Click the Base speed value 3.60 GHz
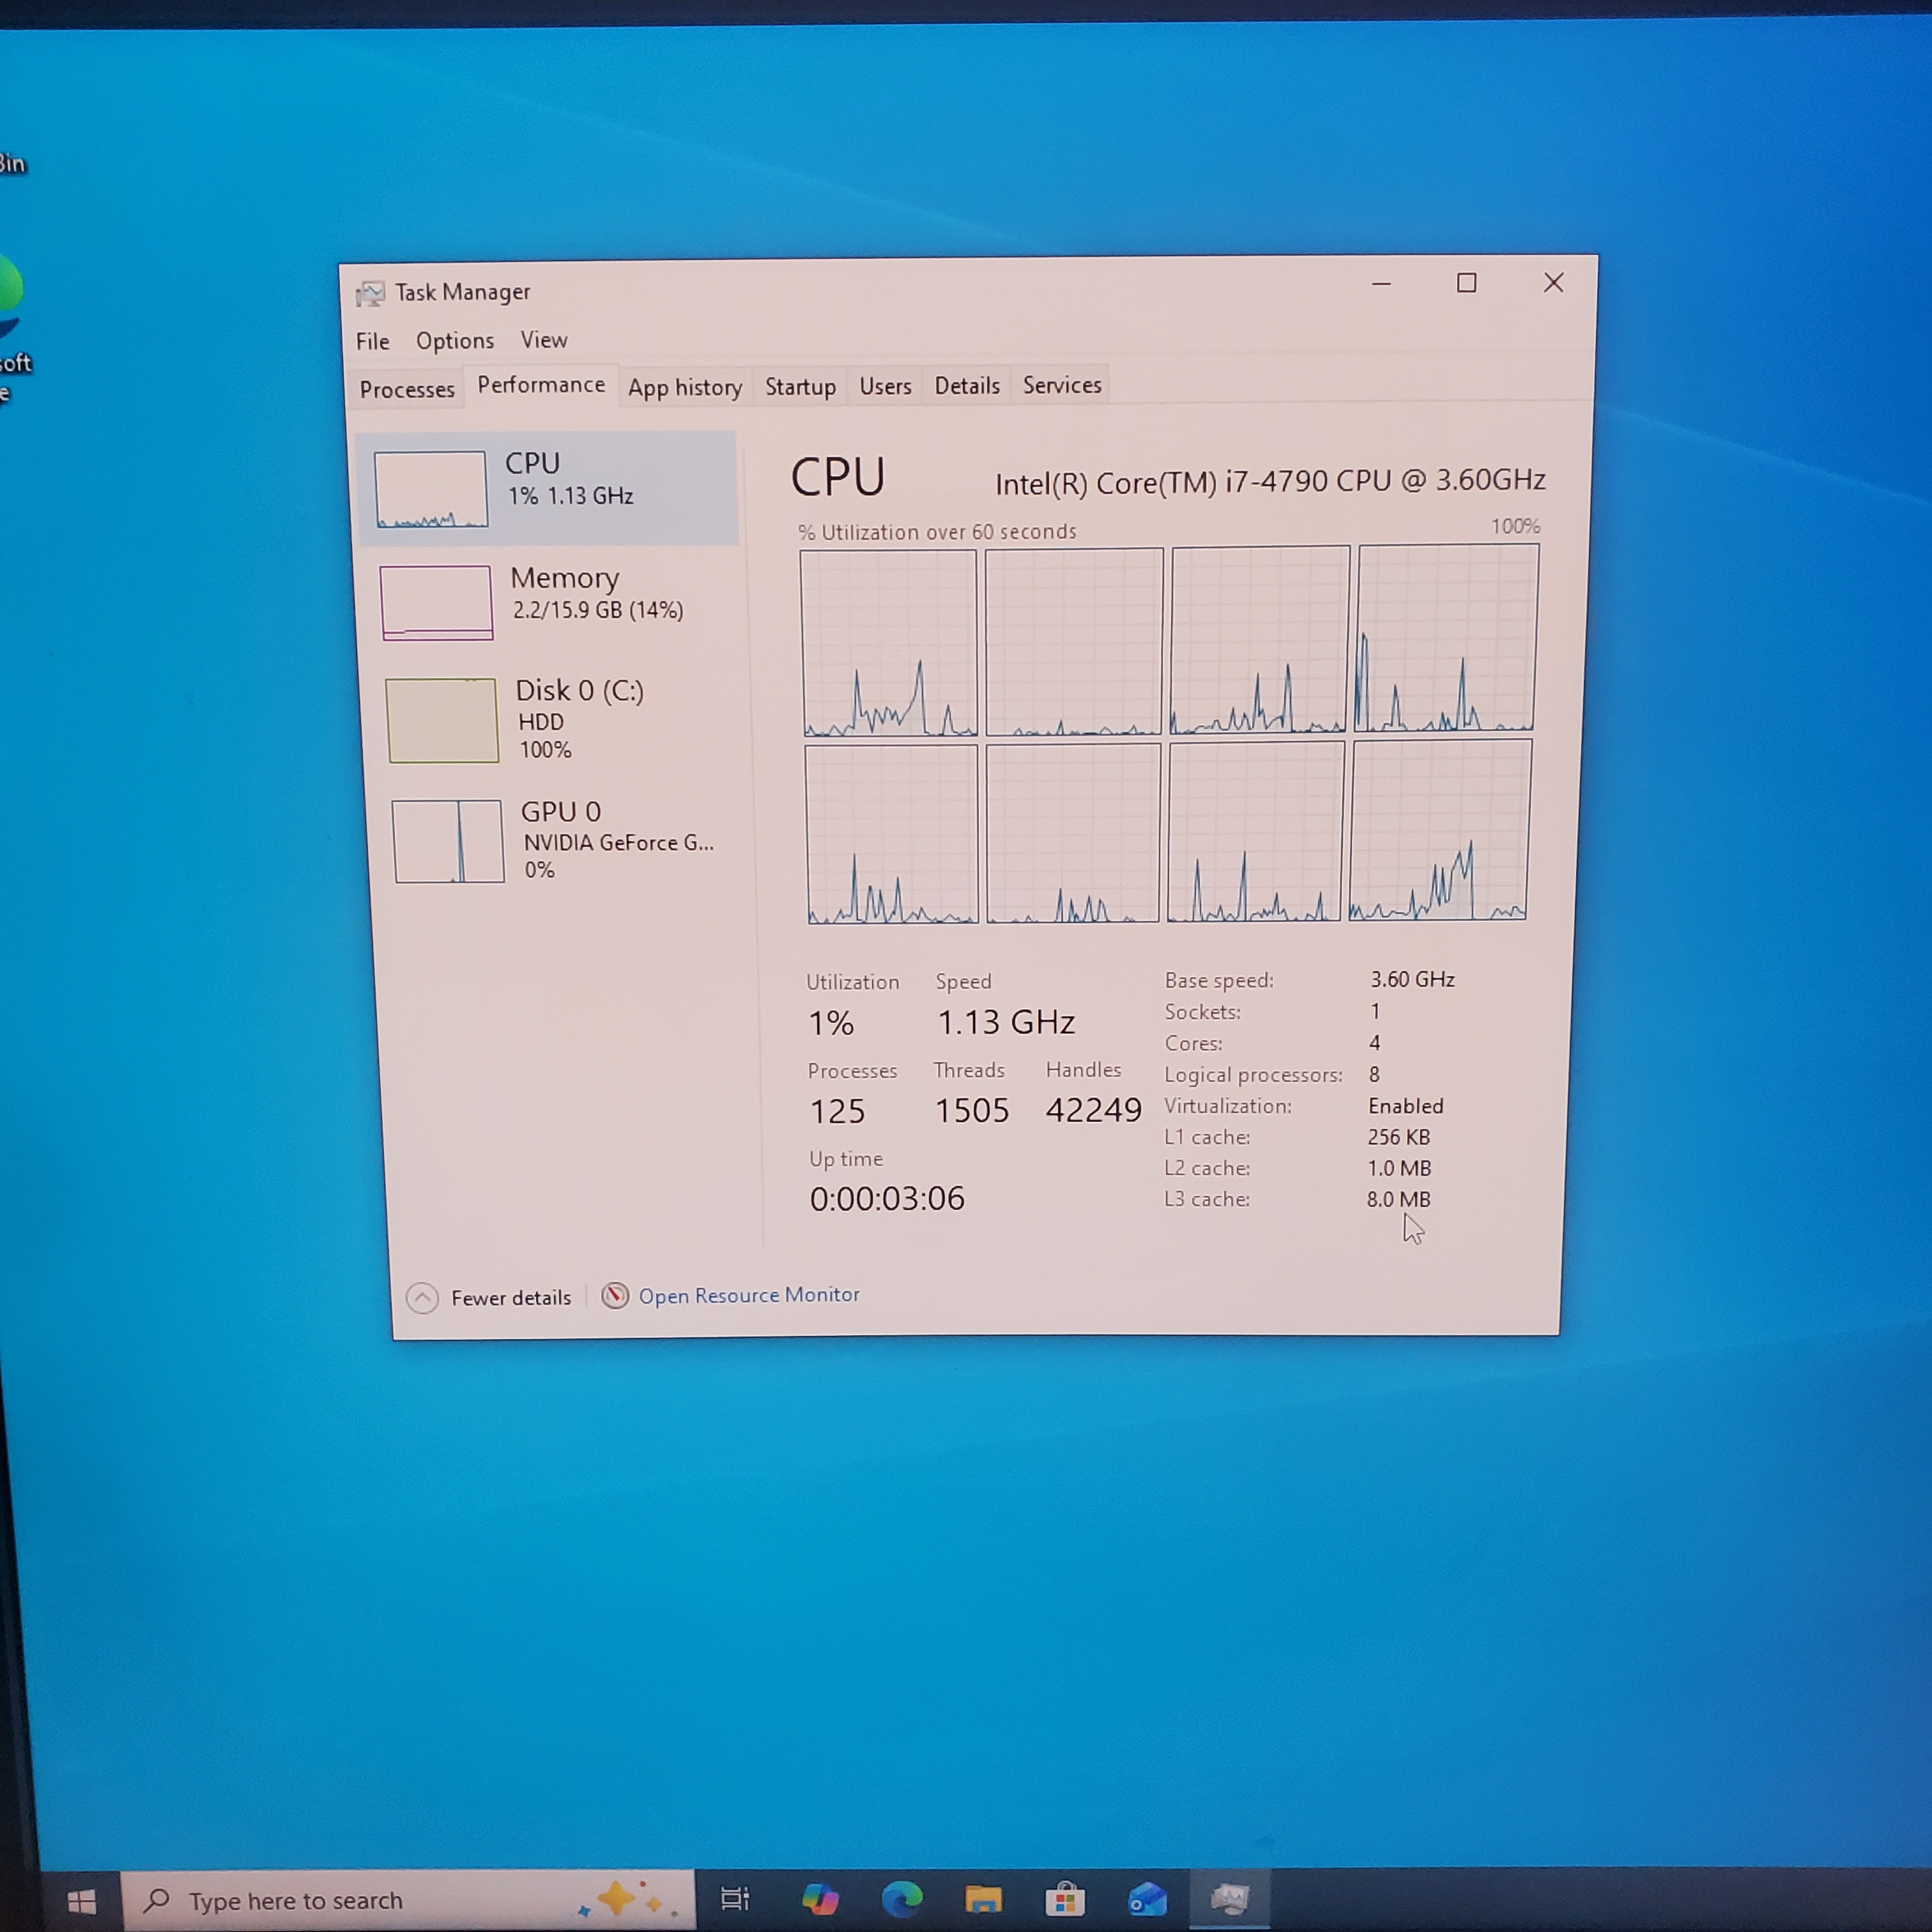 1412,979
